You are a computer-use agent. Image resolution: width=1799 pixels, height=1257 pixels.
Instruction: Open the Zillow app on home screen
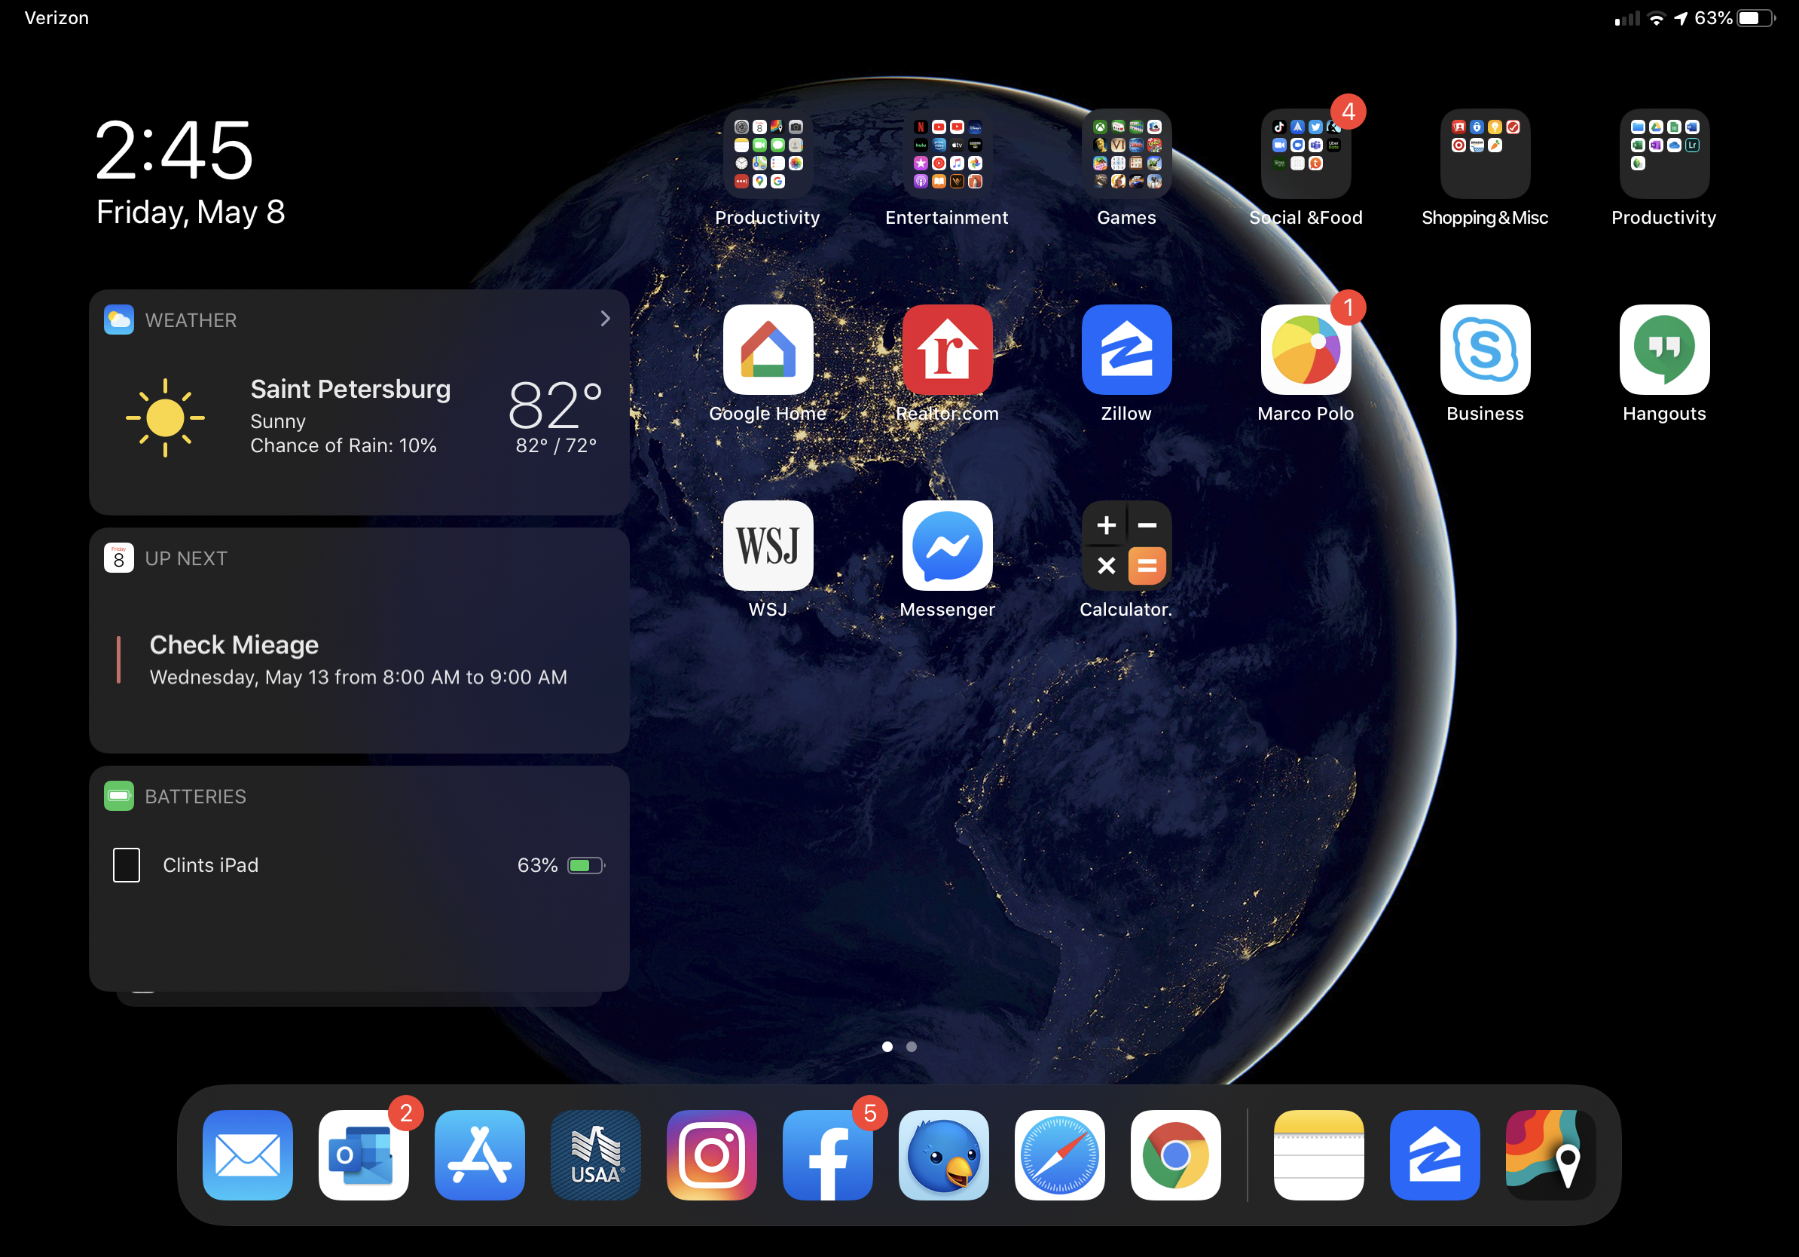pyautogui.click(x=1126, y=350)
